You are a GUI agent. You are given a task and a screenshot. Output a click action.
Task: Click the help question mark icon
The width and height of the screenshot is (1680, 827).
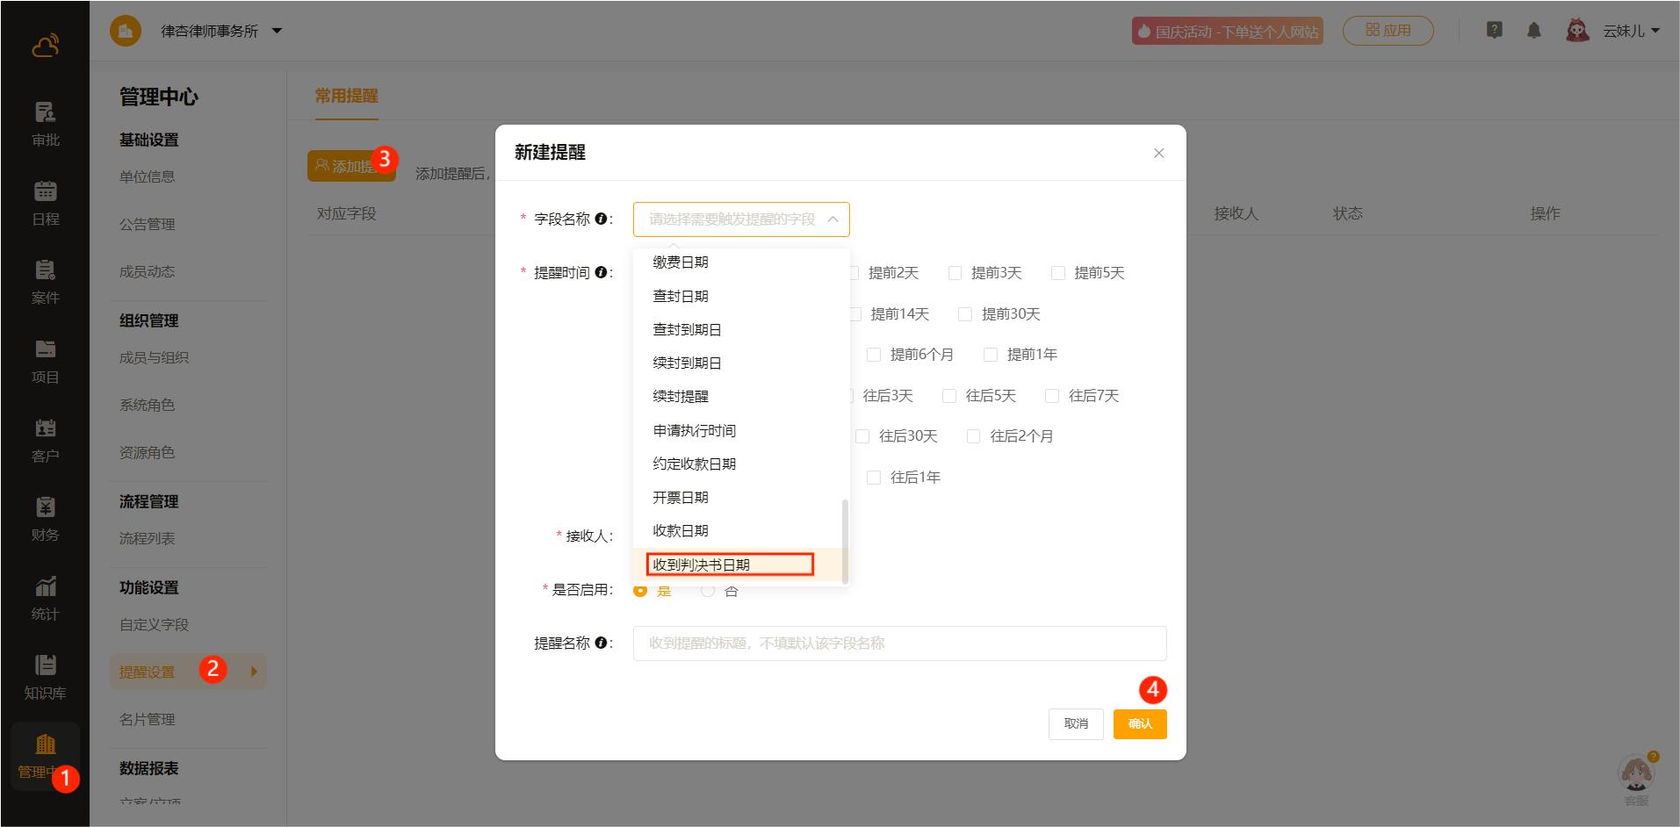(1494, 31)
